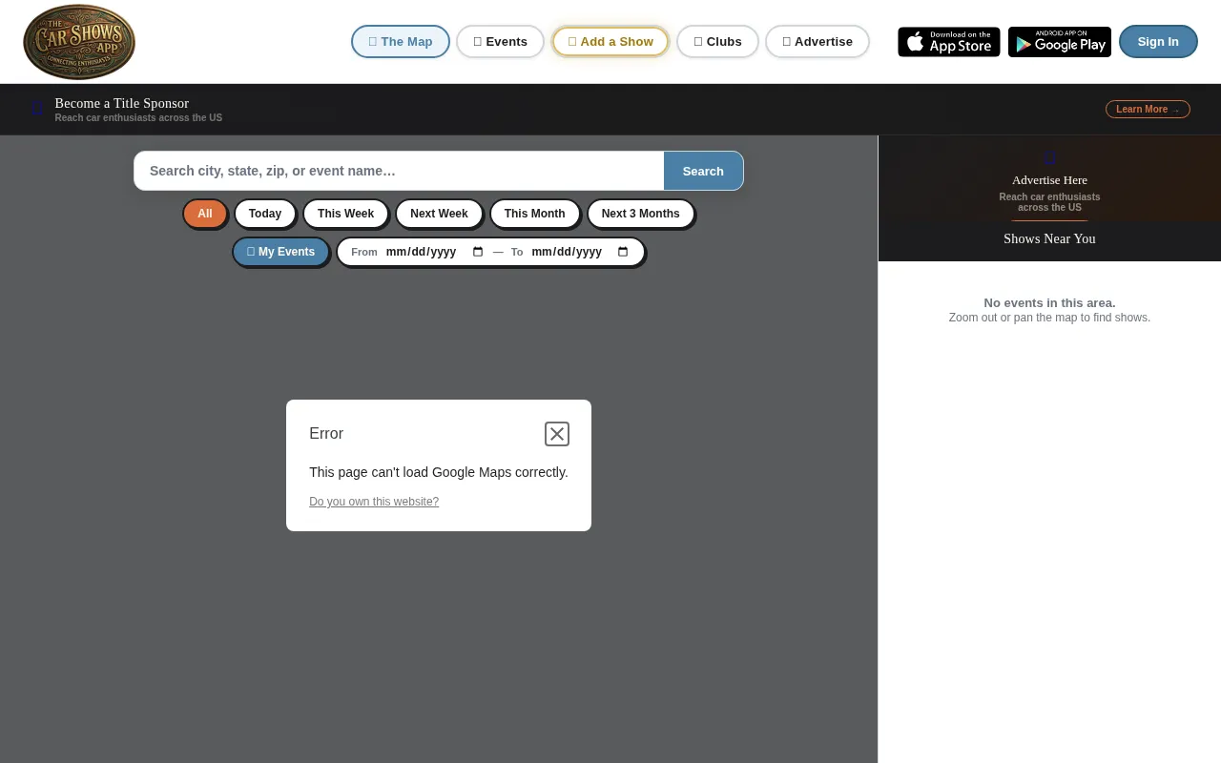
Task: Click the Title Sponsor banner icon
Action: tap(37, 109)
